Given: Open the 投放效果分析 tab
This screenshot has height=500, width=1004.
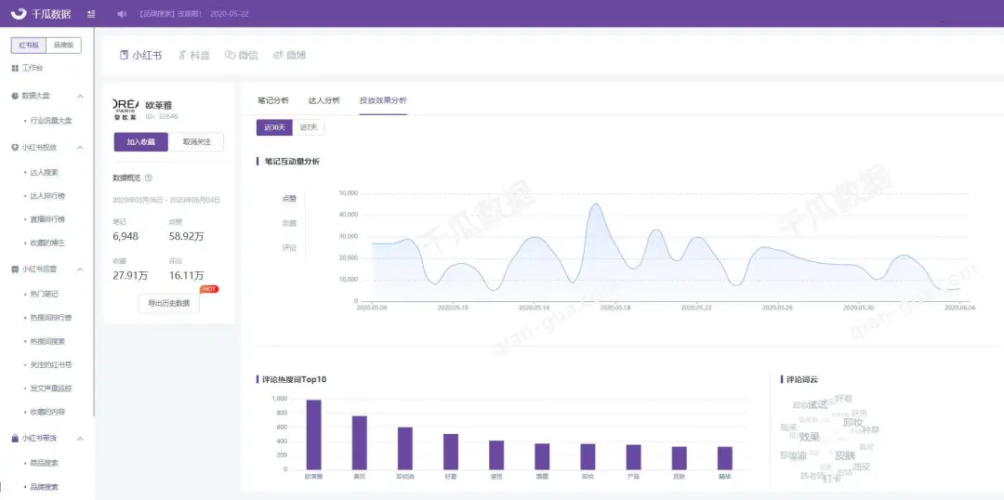Looking at the screenshot, I should click(383, 100).
